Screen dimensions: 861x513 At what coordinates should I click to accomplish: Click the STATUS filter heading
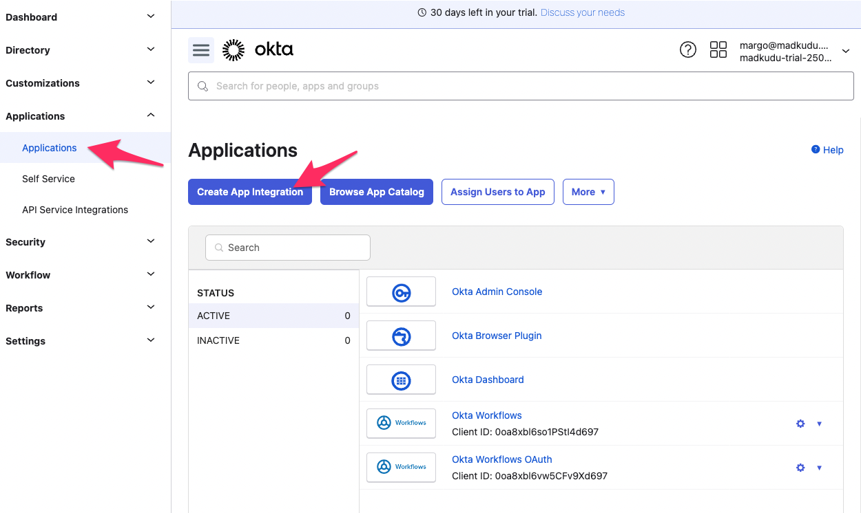(216, 293)
